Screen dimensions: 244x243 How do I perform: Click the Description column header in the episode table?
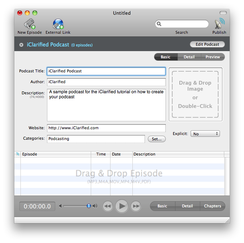tap(178, 154)
